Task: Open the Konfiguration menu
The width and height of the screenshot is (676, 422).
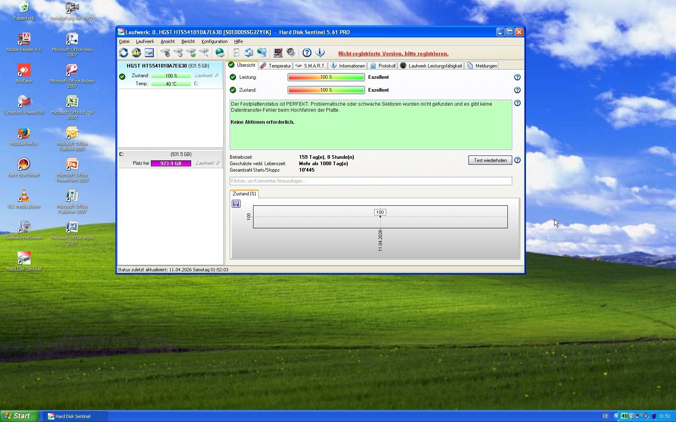Action: coord(214,41)
